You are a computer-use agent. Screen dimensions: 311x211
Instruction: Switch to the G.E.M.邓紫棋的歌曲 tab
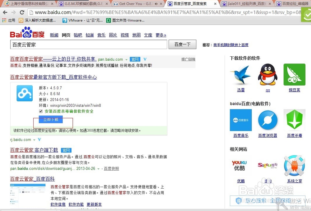(83, 4)
